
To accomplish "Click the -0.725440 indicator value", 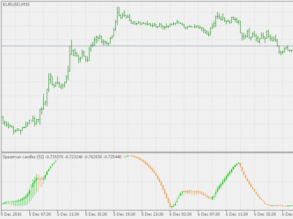I will point(112,157).
